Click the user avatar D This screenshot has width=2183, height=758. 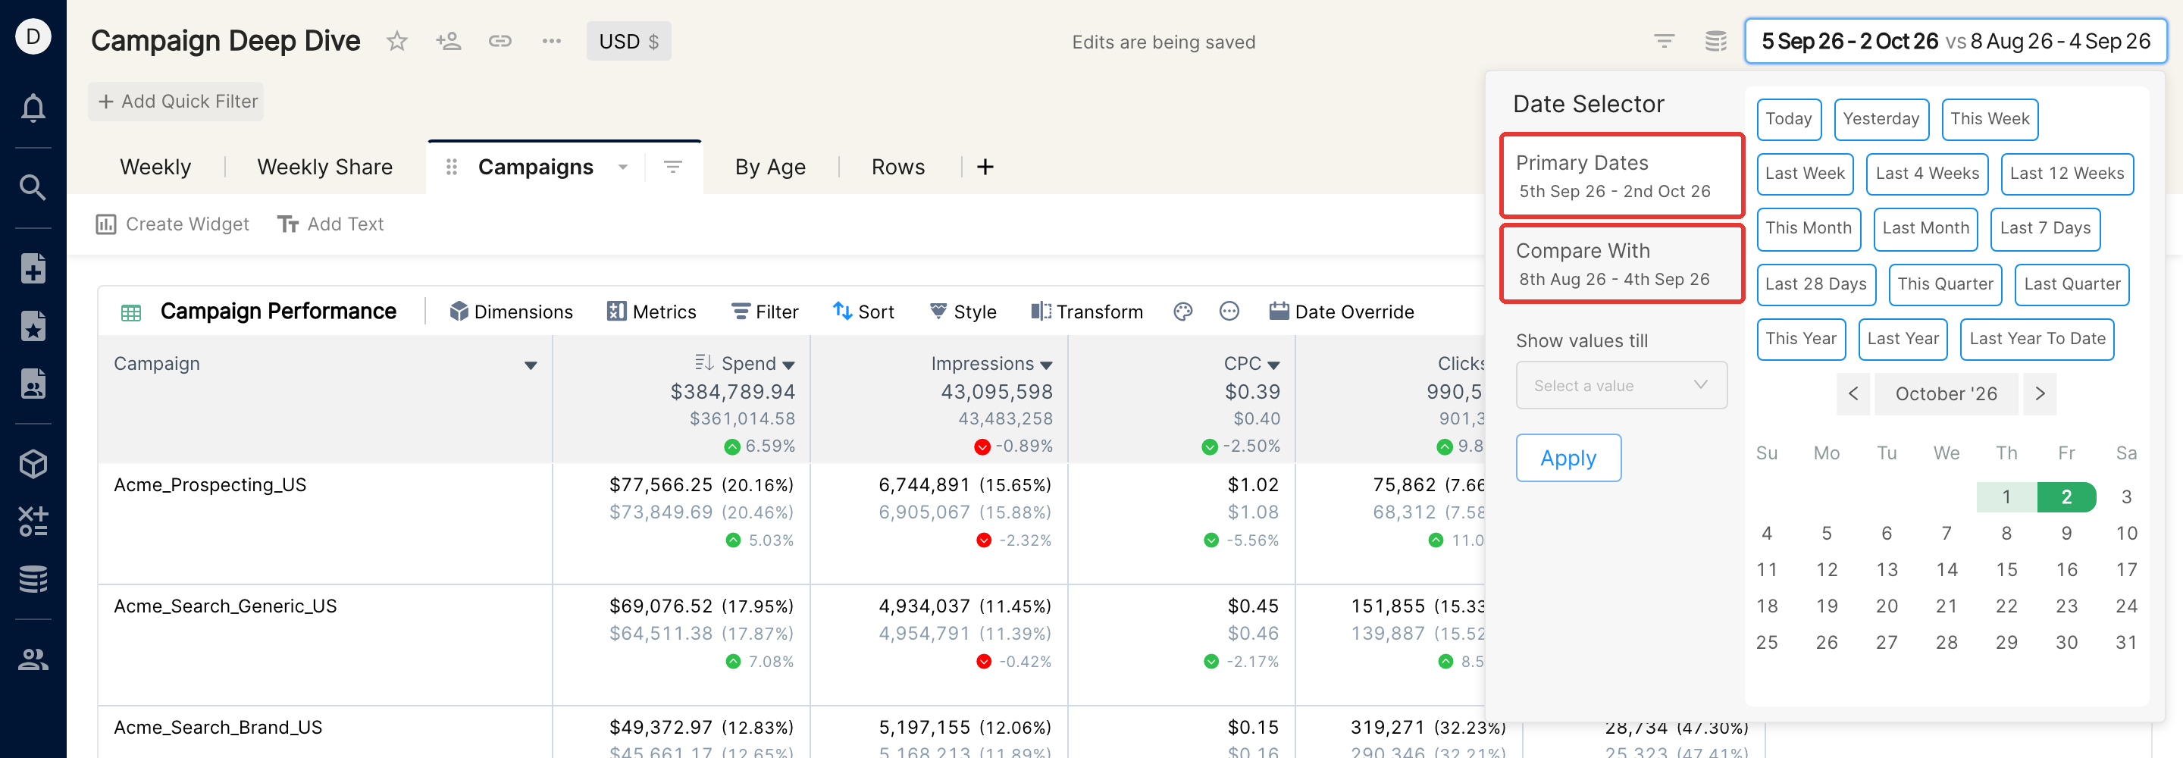[x=33, y=36]
